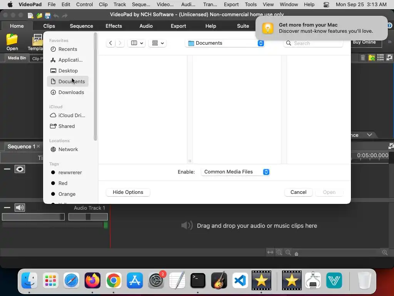Click the Audio Track 1 volume slider
This screenshot has width=394, height=296.
click(x=33, y=217)
